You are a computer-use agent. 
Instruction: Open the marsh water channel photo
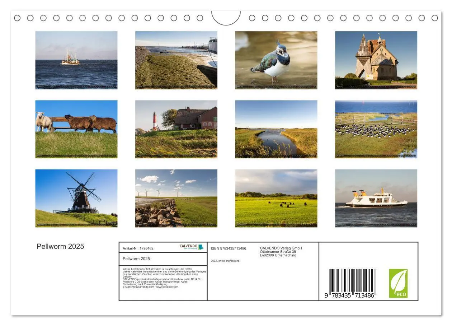pyautogui.click(x=276, y=129)
